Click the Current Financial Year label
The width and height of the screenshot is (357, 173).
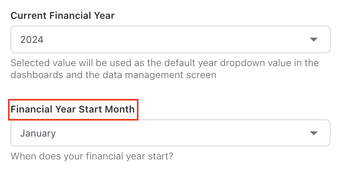click(62, 16)
